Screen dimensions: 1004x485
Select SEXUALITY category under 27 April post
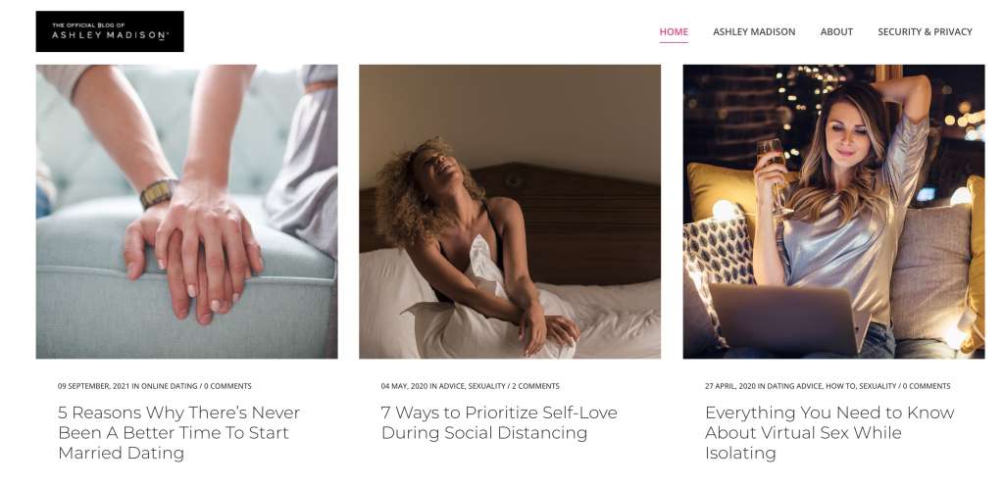pyautogui.click(x=878, y=386)
